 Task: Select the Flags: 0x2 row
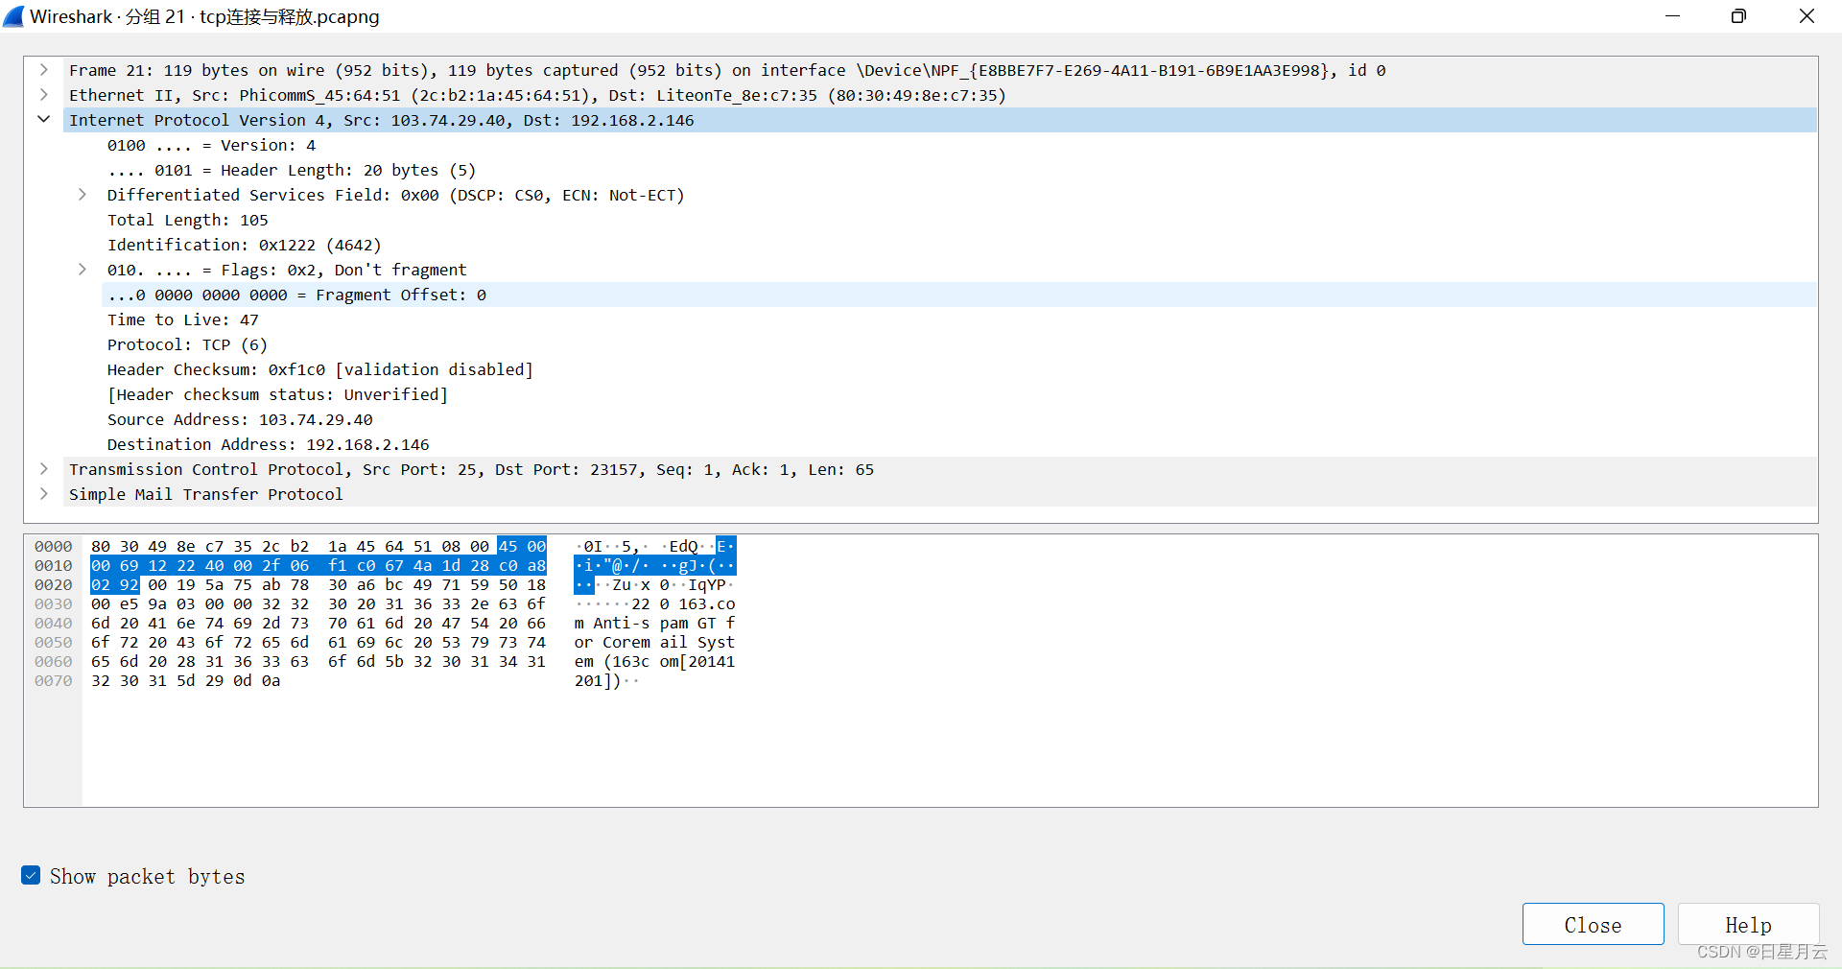point(287,270)
